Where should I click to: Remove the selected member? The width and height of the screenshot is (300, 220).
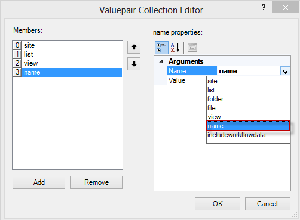[96, 182]
